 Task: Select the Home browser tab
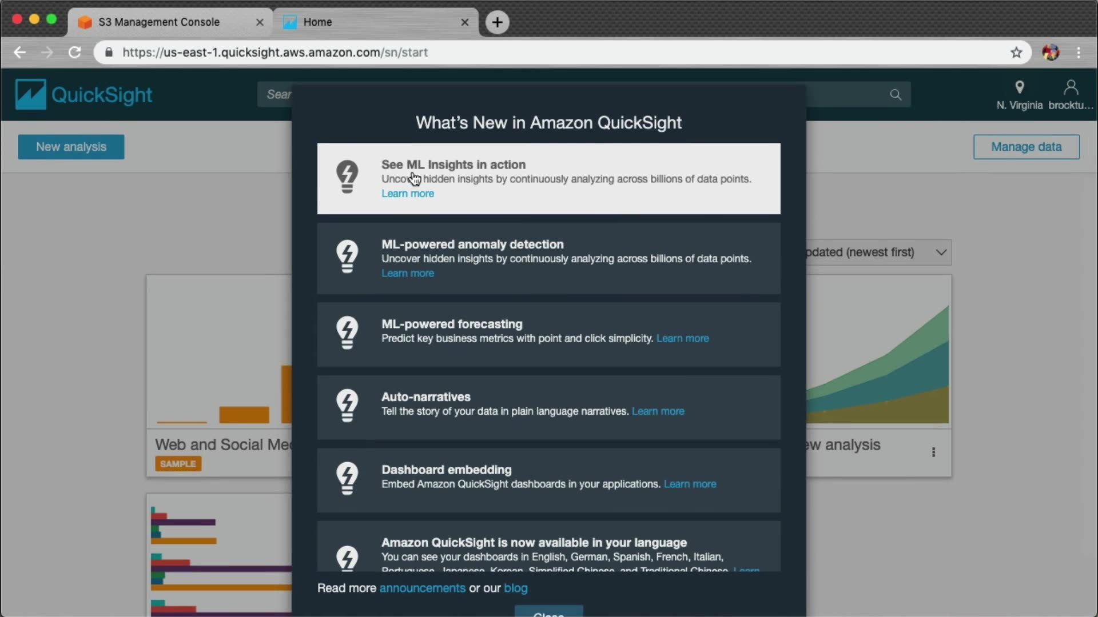(318, 22)
